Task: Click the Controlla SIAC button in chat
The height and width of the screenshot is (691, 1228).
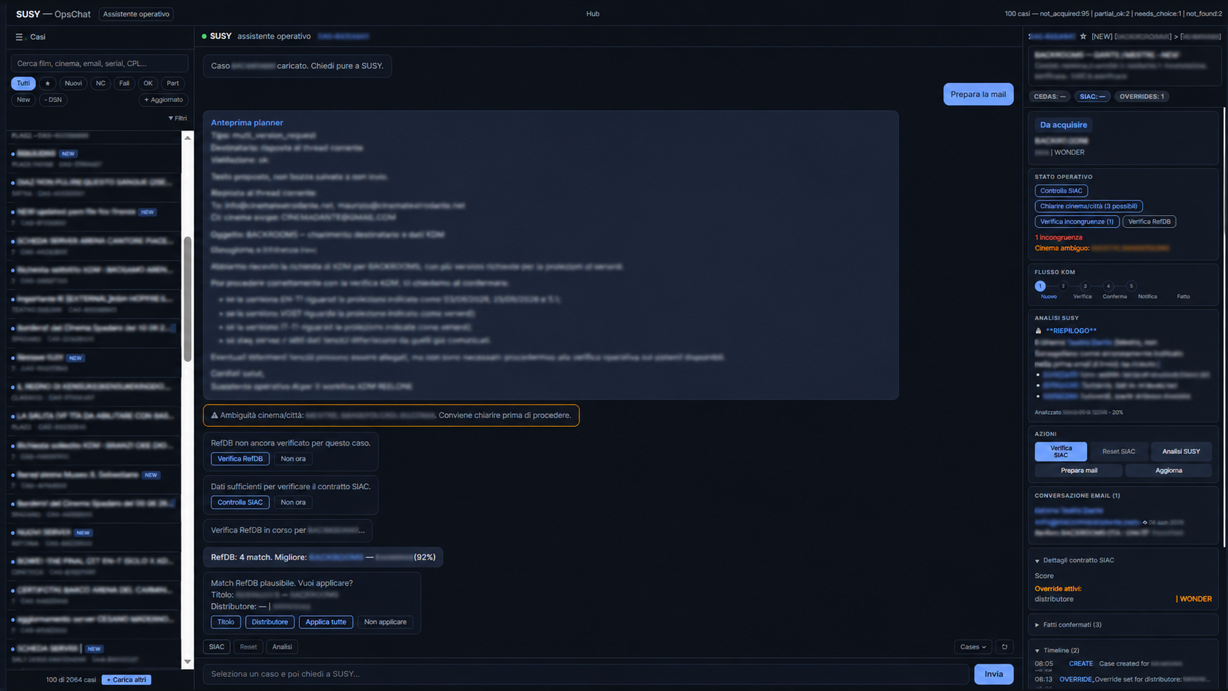Action: click(240, 502)
